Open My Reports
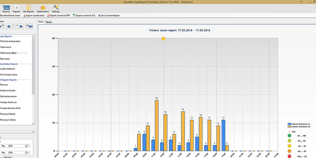 tap(28, 9)
